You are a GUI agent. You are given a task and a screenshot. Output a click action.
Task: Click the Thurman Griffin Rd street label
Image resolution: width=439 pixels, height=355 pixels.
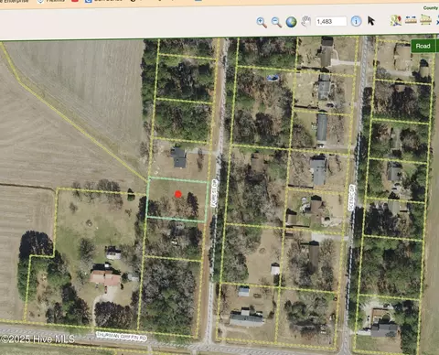point(122,337)
